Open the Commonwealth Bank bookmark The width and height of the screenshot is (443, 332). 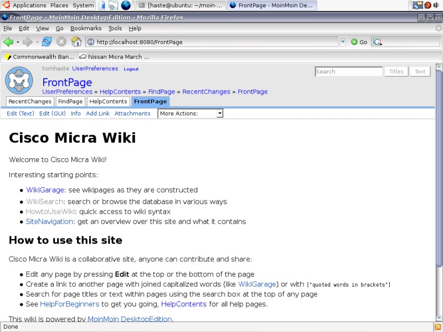pyautogui.click(x=39, y=57)
